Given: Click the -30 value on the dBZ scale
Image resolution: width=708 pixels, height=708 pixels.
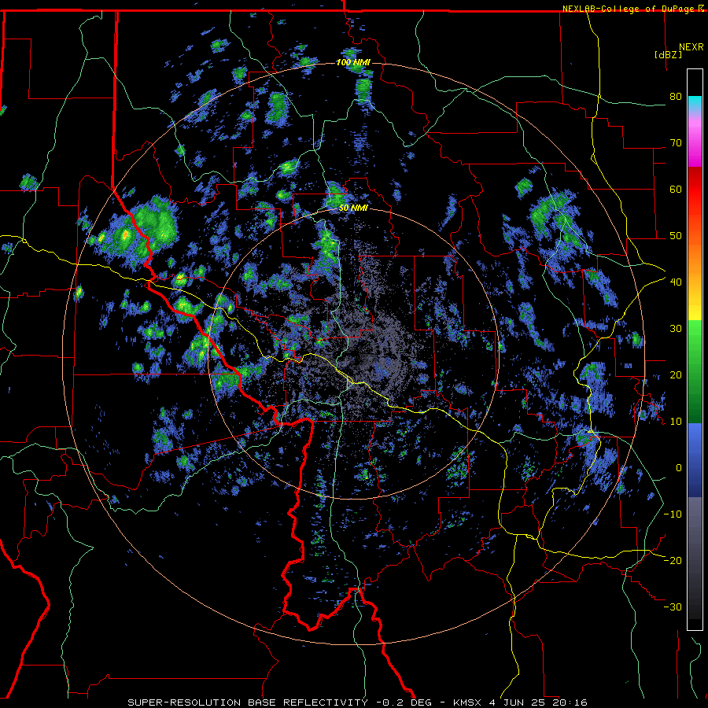Looking at the screenshot, I should 673,607.
